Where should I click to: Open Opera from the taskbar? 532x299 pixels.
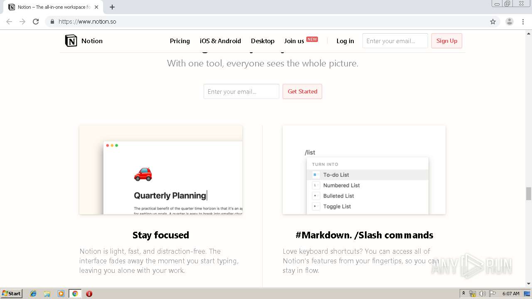pyautogui.click(x=89, y=294)
